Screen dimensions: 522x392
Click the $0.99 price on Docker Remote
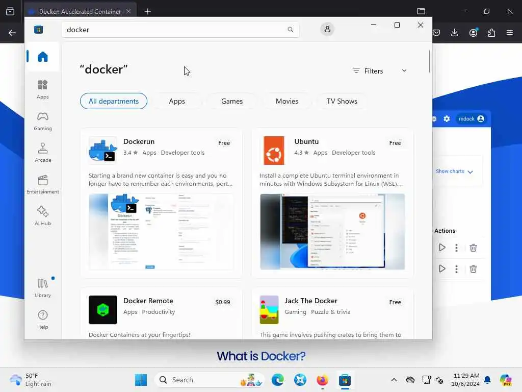tap(223, 302)
